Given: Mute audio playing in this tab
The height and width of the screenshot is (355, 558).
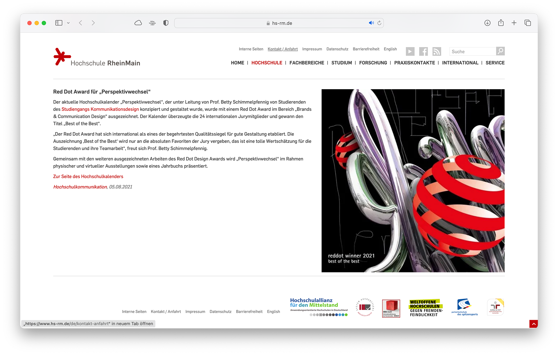Looking at the screenshot, I should pyautogui.click(x=371, y=23).
